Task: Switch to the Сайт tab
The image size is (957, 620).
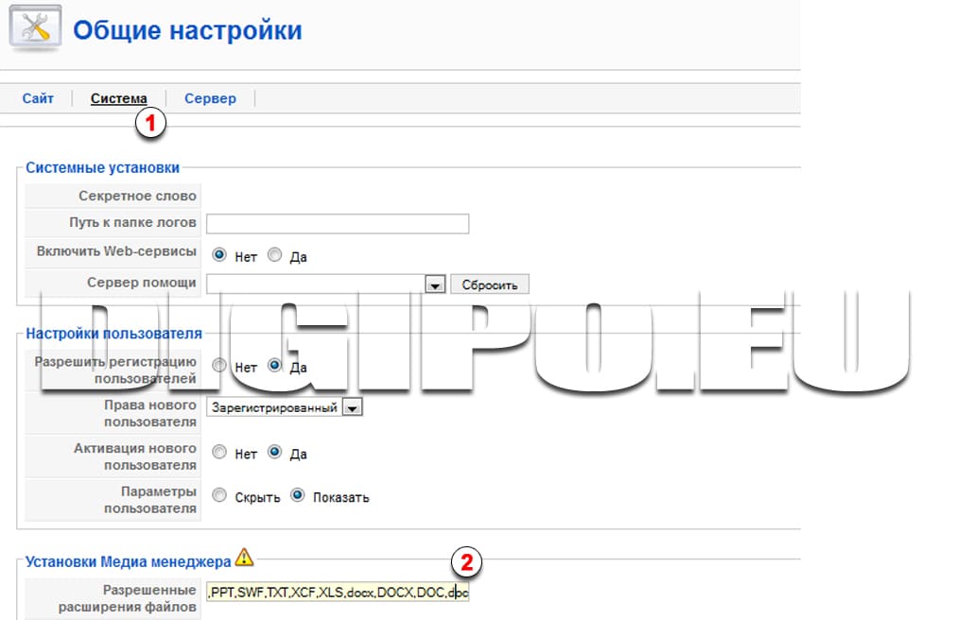Action: tap(38, 97)
